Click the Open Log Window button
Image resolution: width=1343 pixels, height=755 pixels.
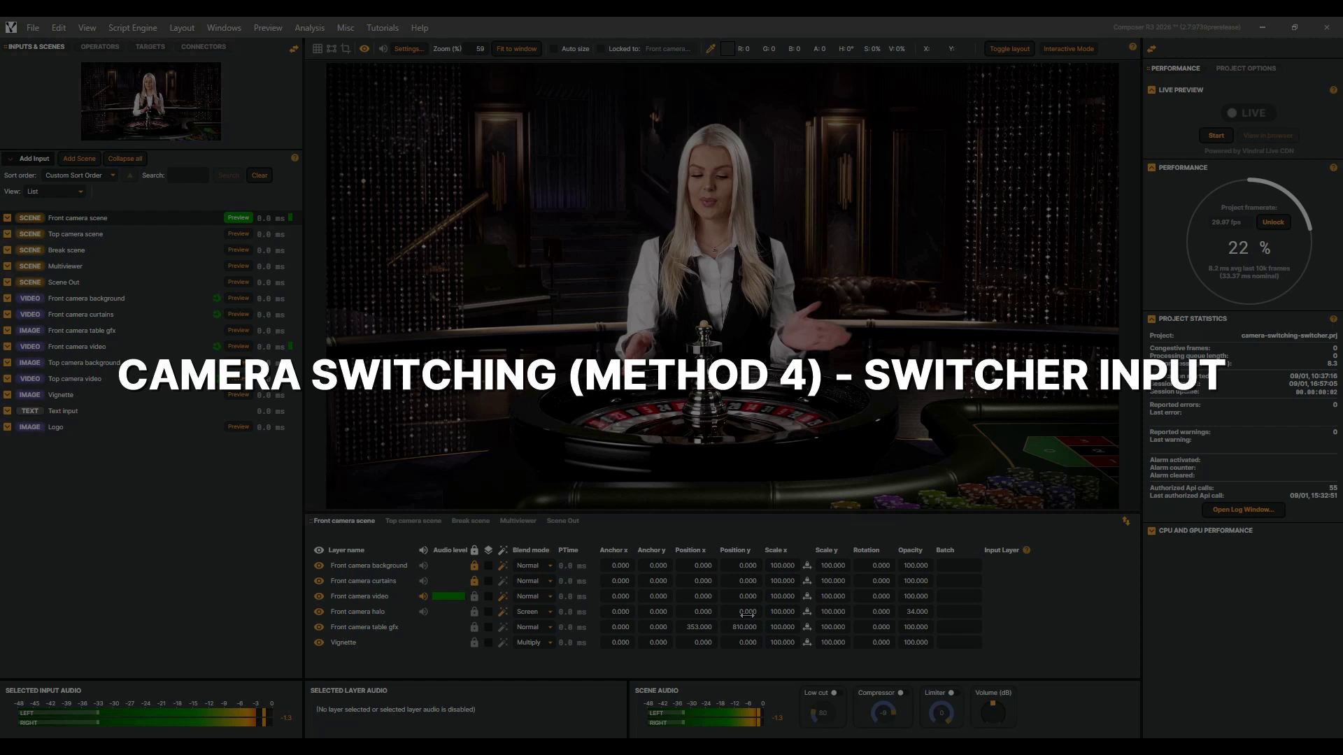click(1243, 510)
